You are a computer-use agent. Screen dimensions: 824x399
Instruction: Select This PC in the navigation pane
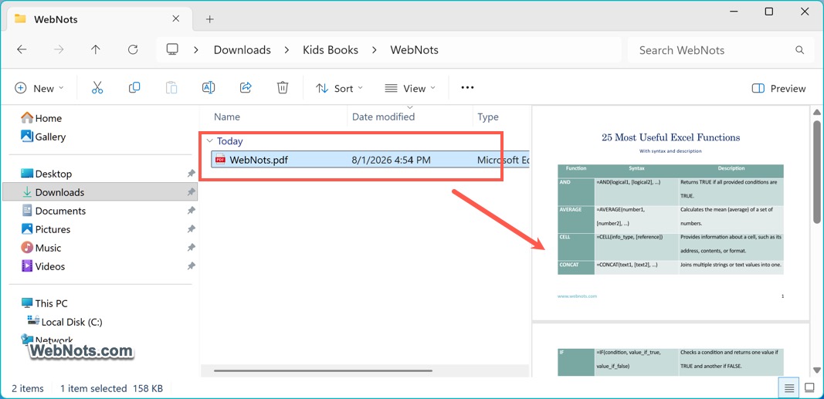[x=44, y=303]
